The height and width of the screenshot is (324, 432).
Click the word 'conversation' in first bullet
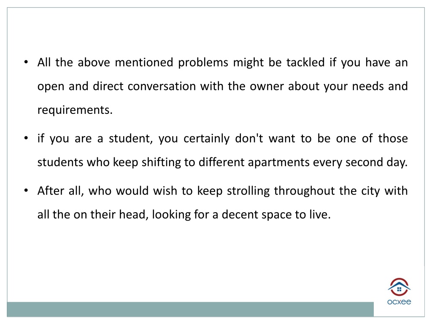tap(162, 86)
